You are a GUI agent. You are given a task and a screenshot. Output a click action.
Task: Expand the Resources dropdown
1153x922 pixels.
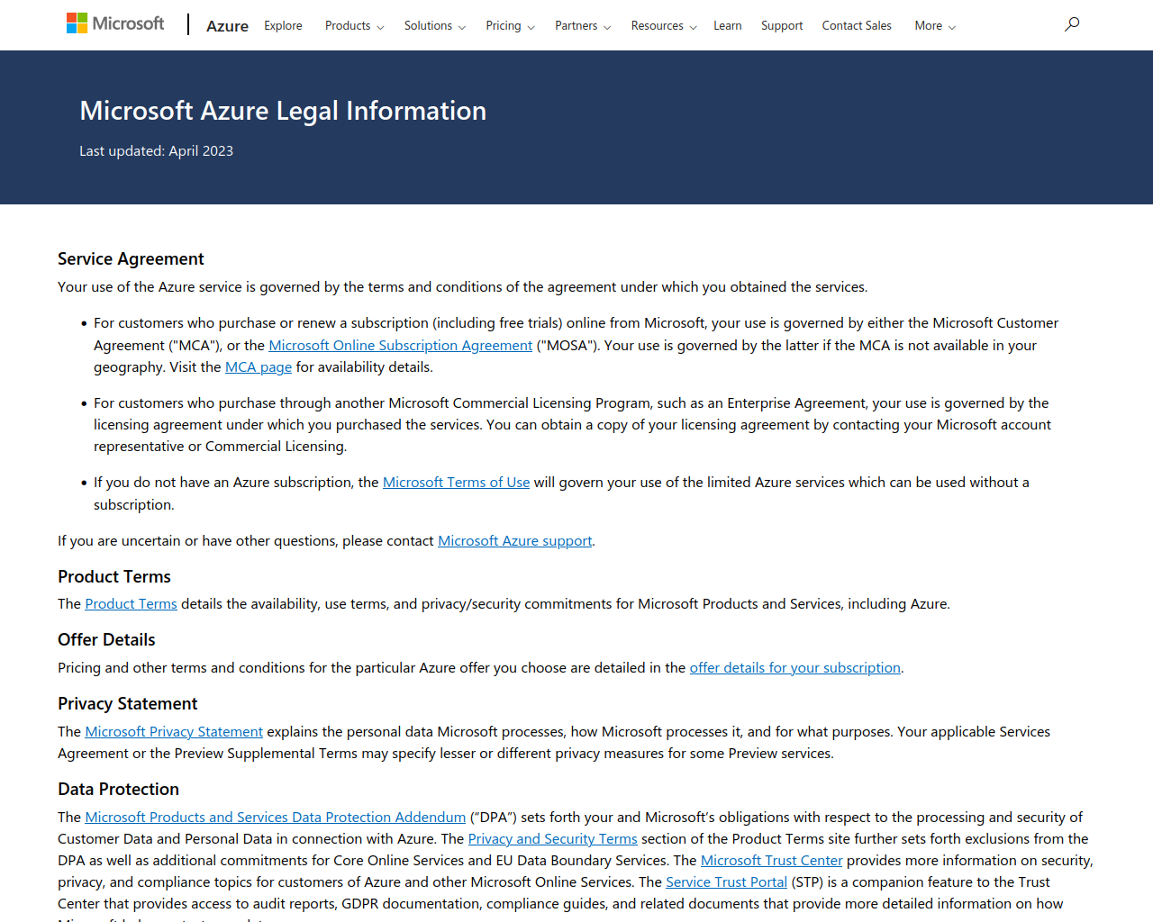click(664, 25)
